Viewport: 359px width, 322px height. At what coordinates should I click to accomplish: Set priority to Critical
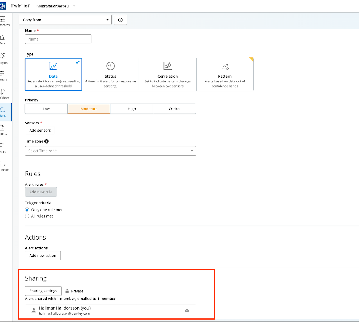(x=175, y=109)
